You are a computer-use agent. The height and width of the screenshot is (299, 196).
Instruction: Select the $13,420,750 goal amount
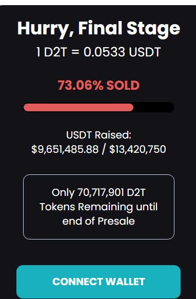click(x=138, y=149)
